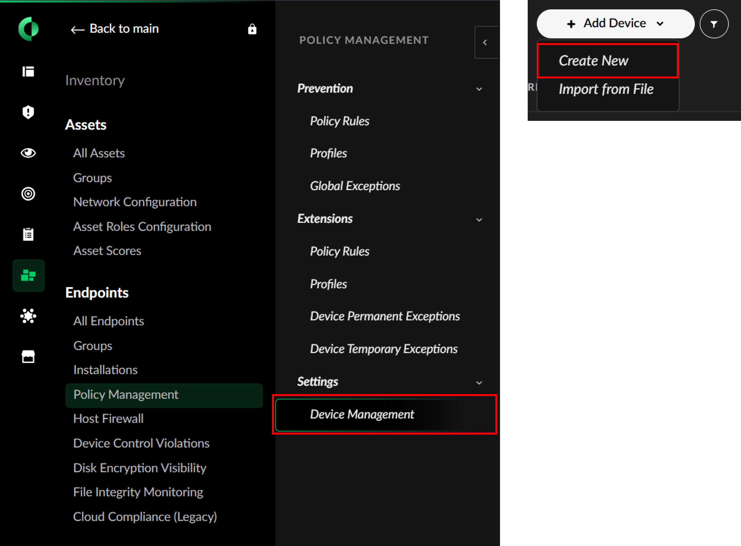
Task: Click the shield alert icon in sidebar
Action: [x=28, y=112]
